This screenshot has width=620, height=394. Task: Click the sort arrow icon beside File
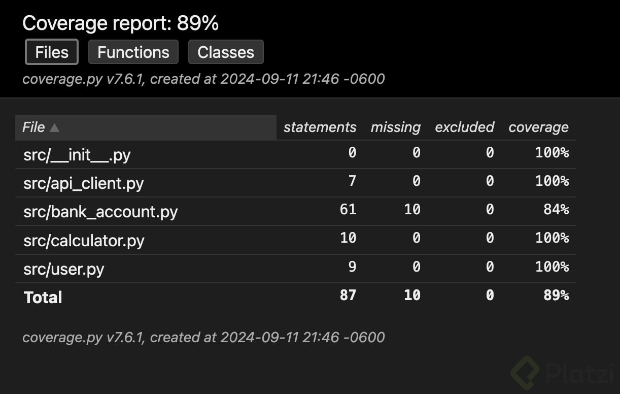click(54, 128)
